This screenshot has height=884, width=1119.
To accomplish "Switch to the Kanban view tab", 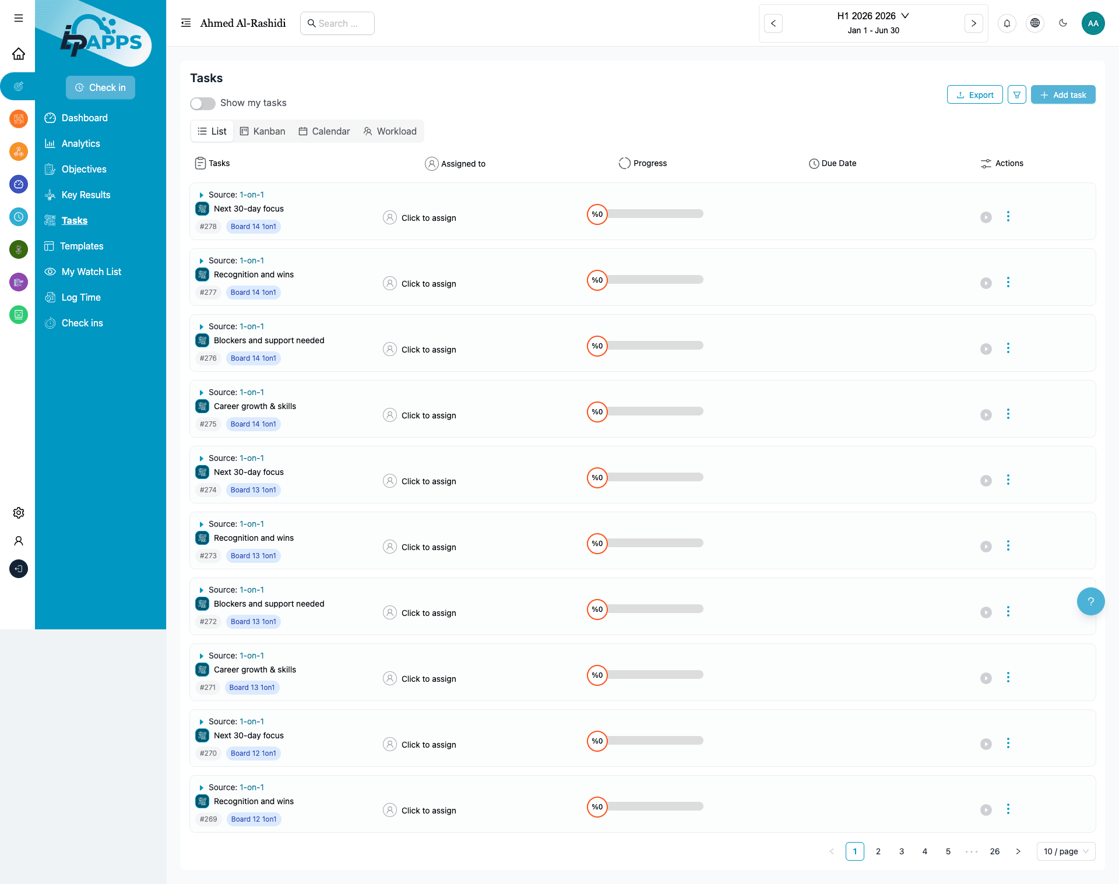I will click(263, 131).
